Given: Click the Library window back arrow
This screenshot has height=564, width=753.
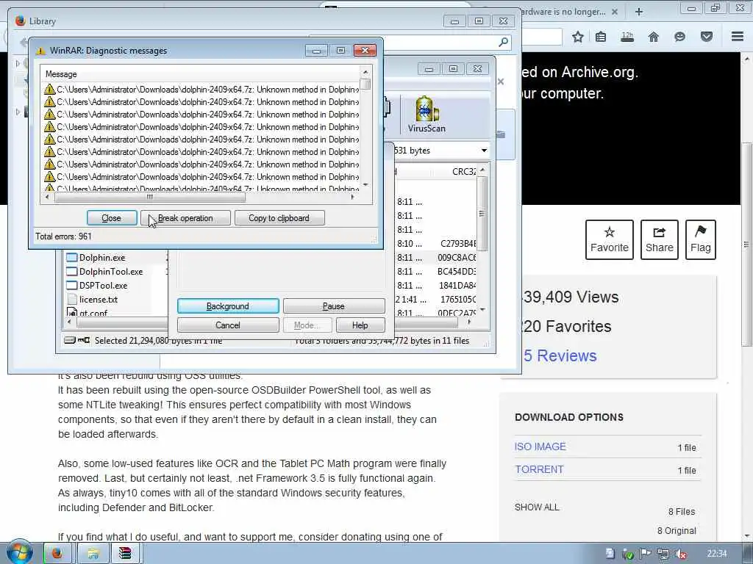Looking at the screenshot, I should (23, 42).
